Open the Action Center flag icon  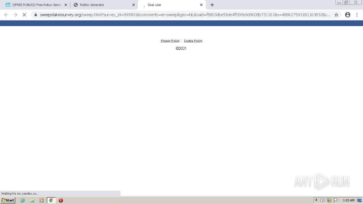click(336, 200)
